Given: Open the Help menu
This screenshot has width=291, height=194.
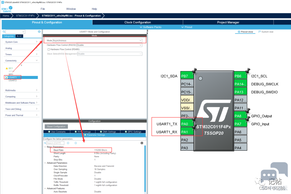Looking at the screenshot, I should click(94, 9).
